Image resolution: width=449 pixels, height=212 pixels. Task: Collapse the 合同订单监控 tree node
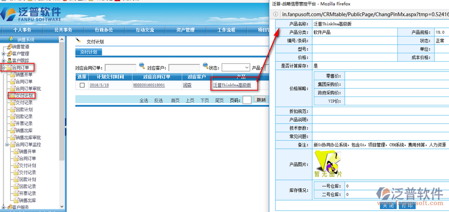7,145
